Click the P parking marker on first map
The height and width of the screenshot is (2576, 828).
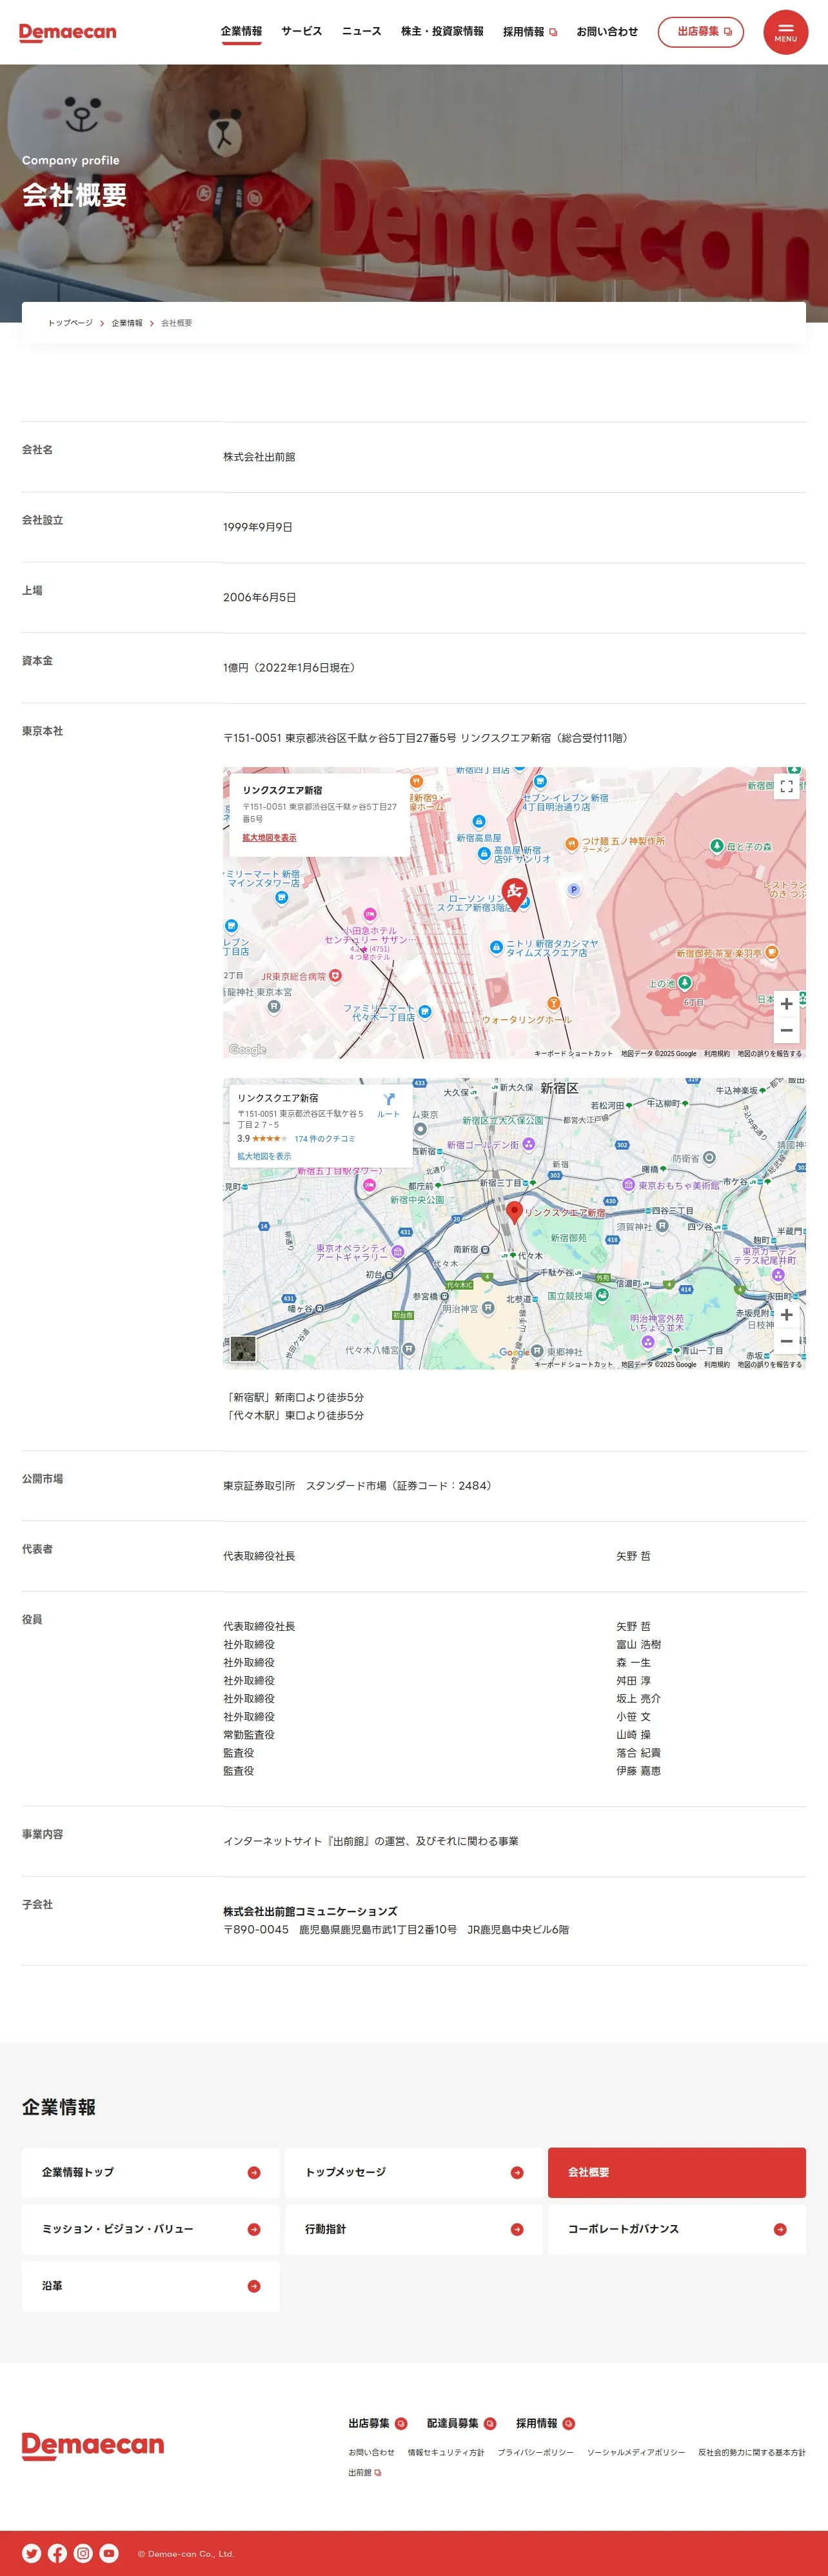[573, 889]
